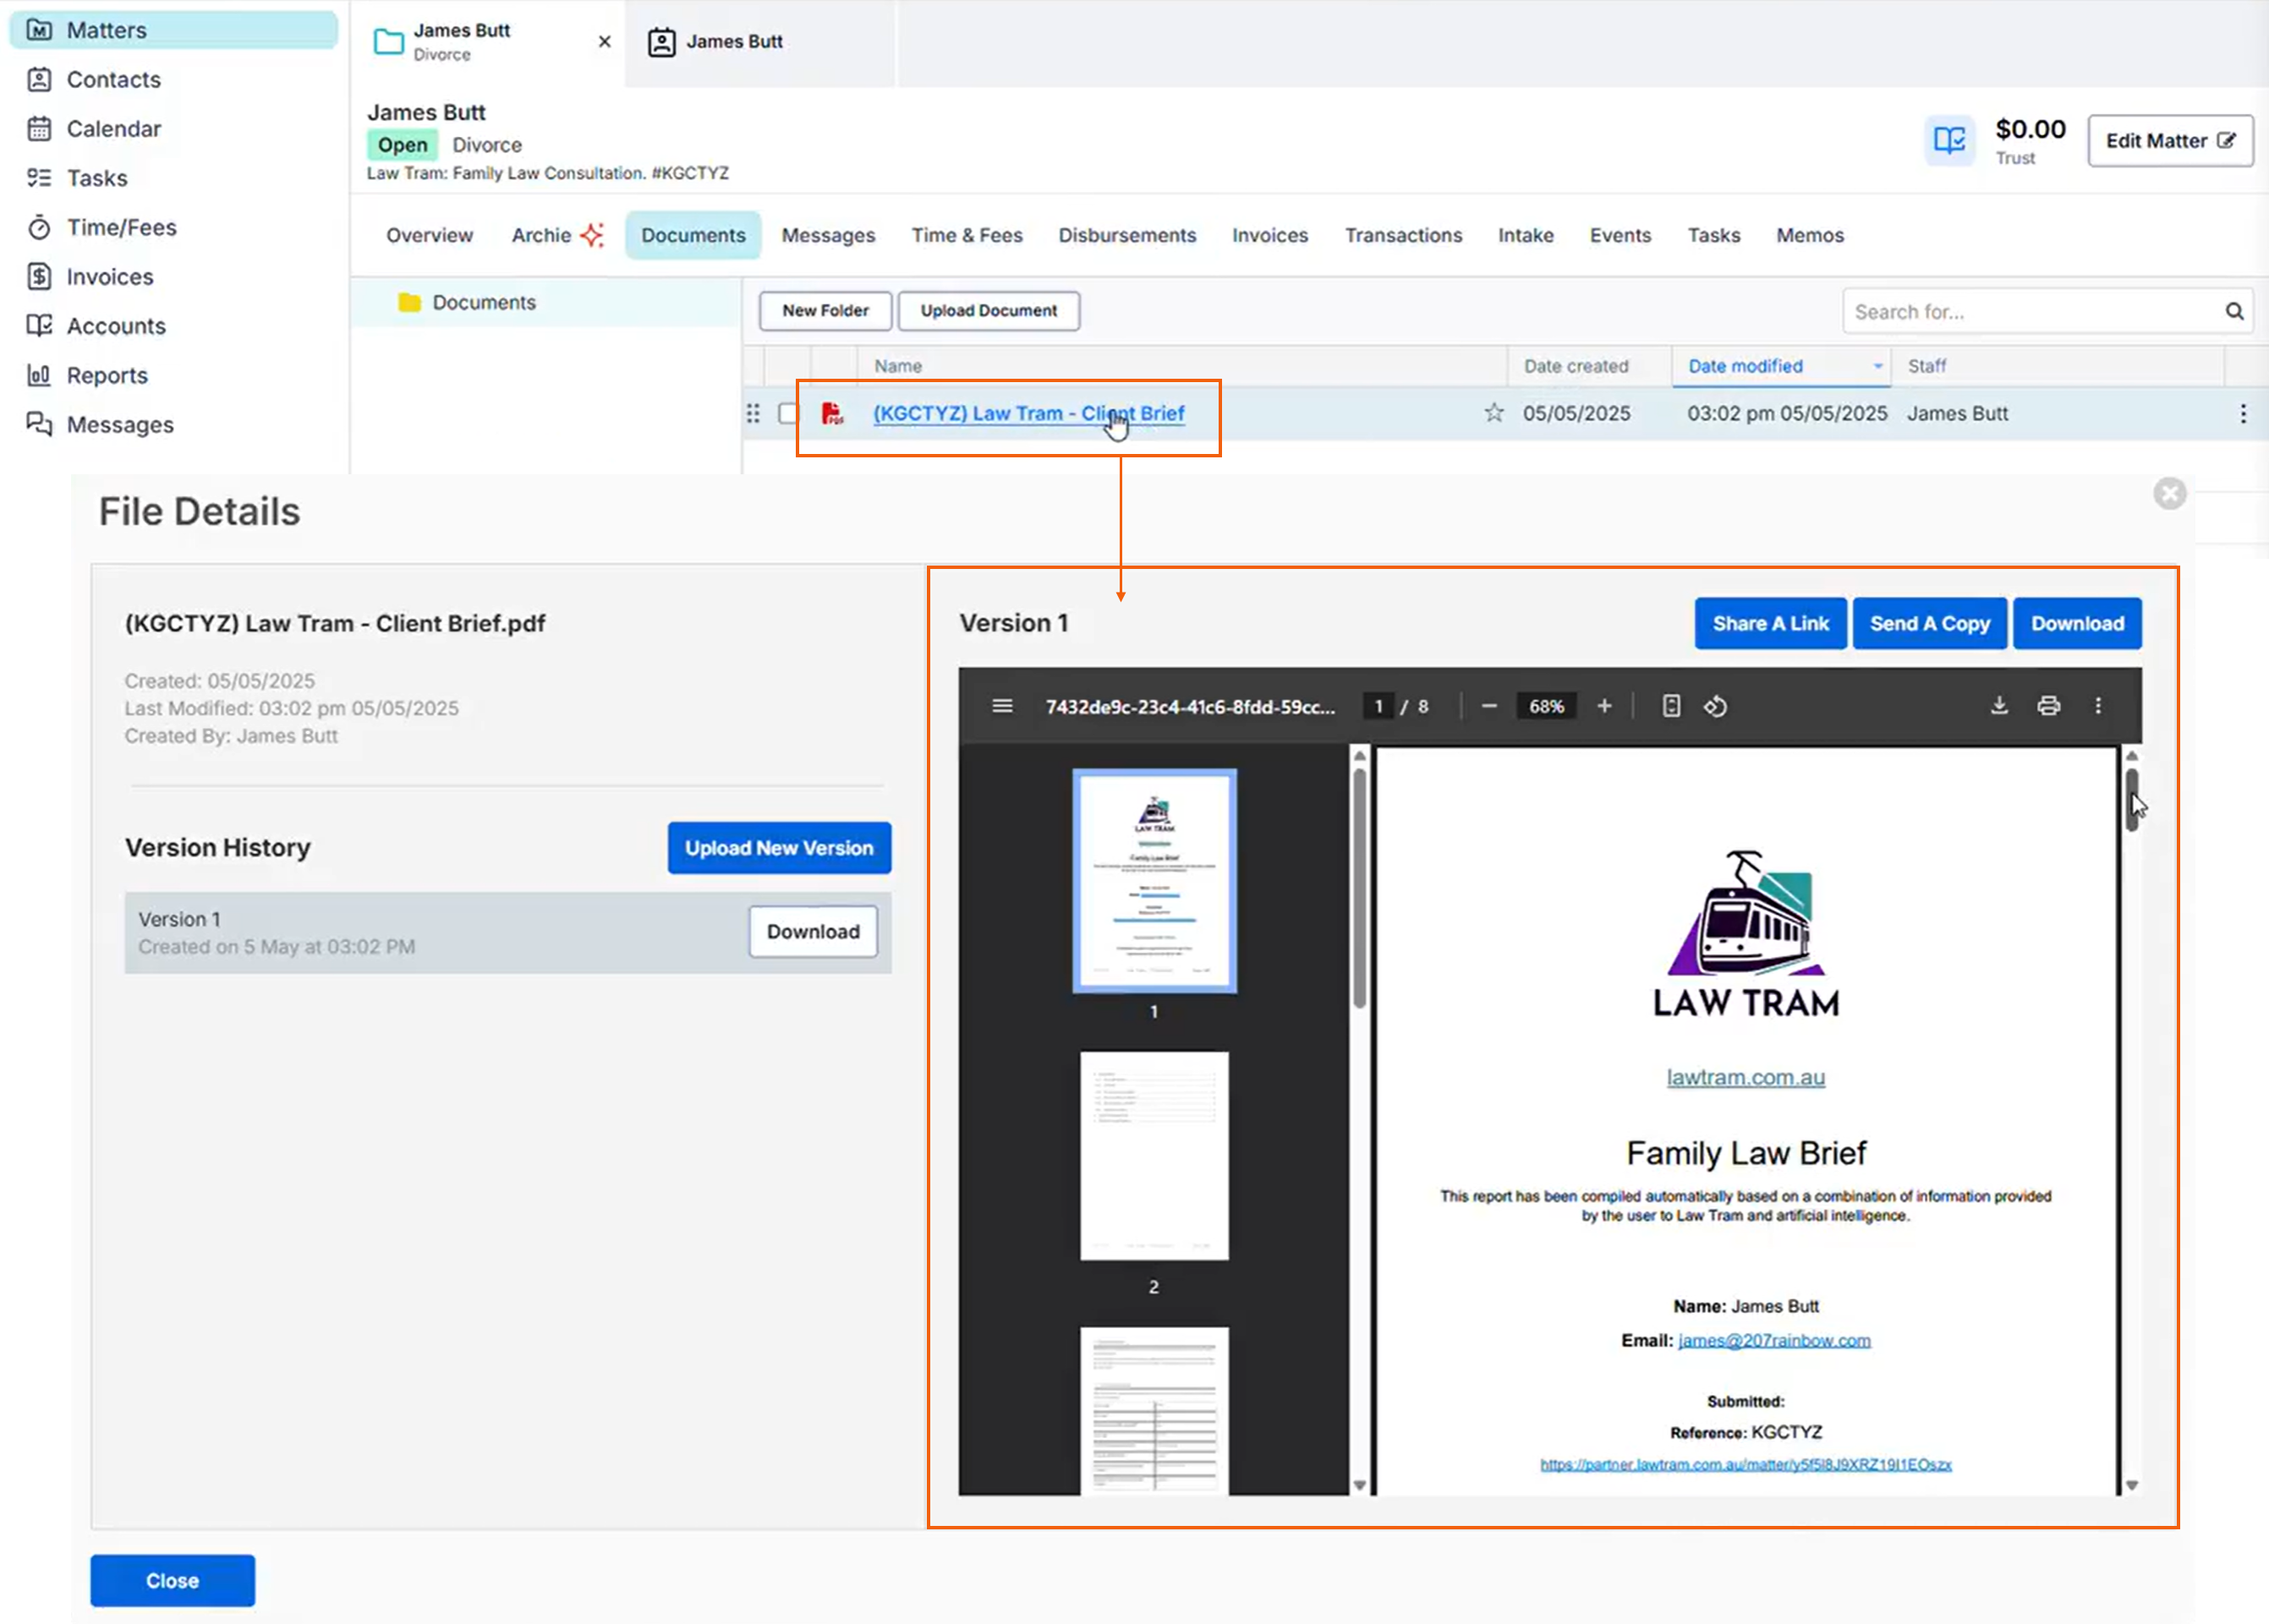Image resolution: width=2269 pixels, height=1624 pixels.
Task: Rotate the PDF counterclockwise
Action: (1715, 706)
